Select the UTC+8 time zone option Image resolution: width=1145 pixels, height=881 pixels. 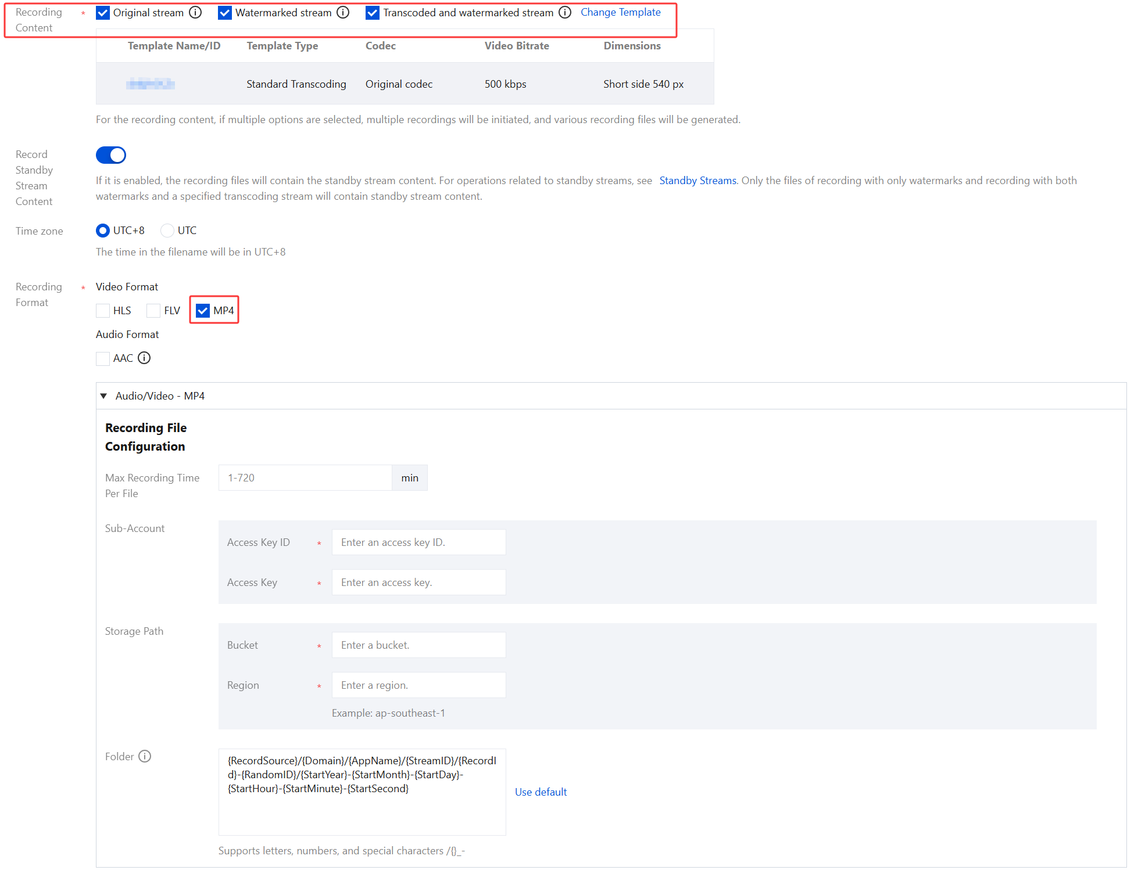(103, 231)
